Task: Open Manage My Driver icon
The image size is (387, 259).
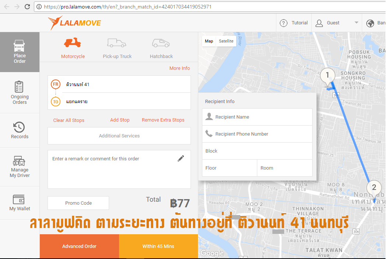Action: point(19,161)
